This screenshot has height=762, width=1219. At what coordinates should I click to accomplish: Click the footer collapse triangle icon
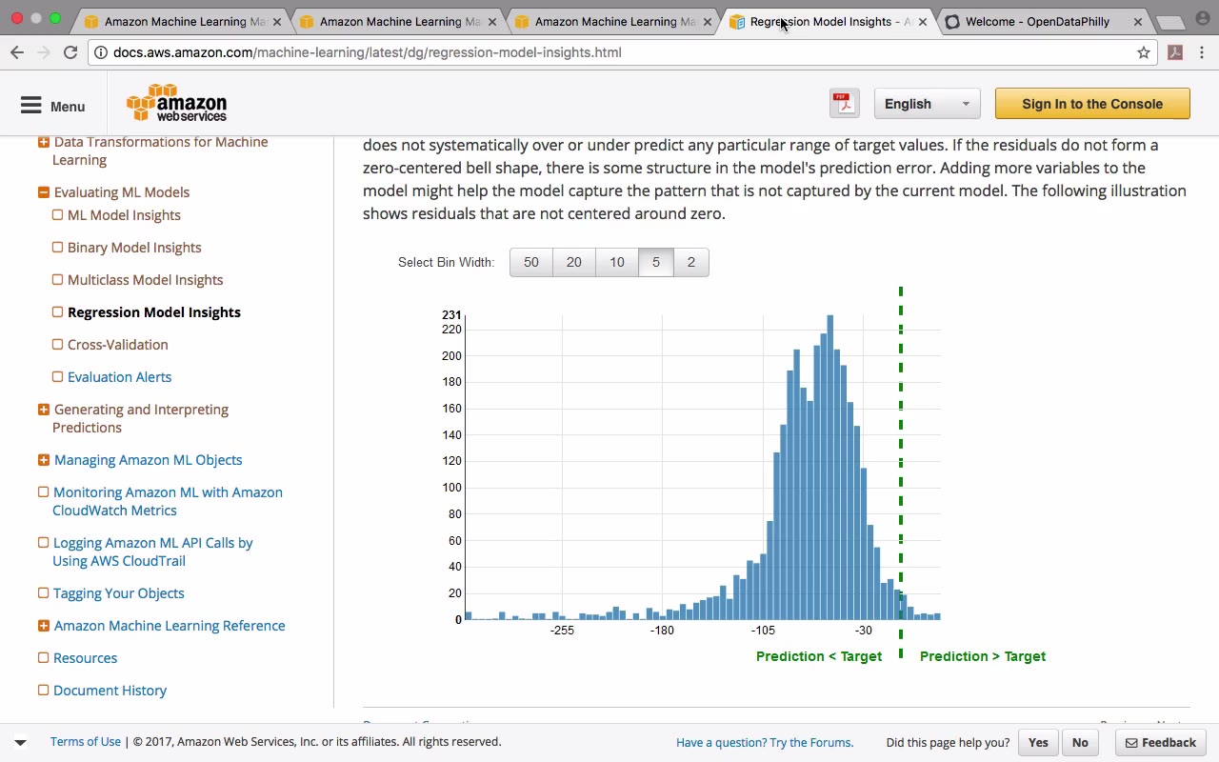coord(20,742)
